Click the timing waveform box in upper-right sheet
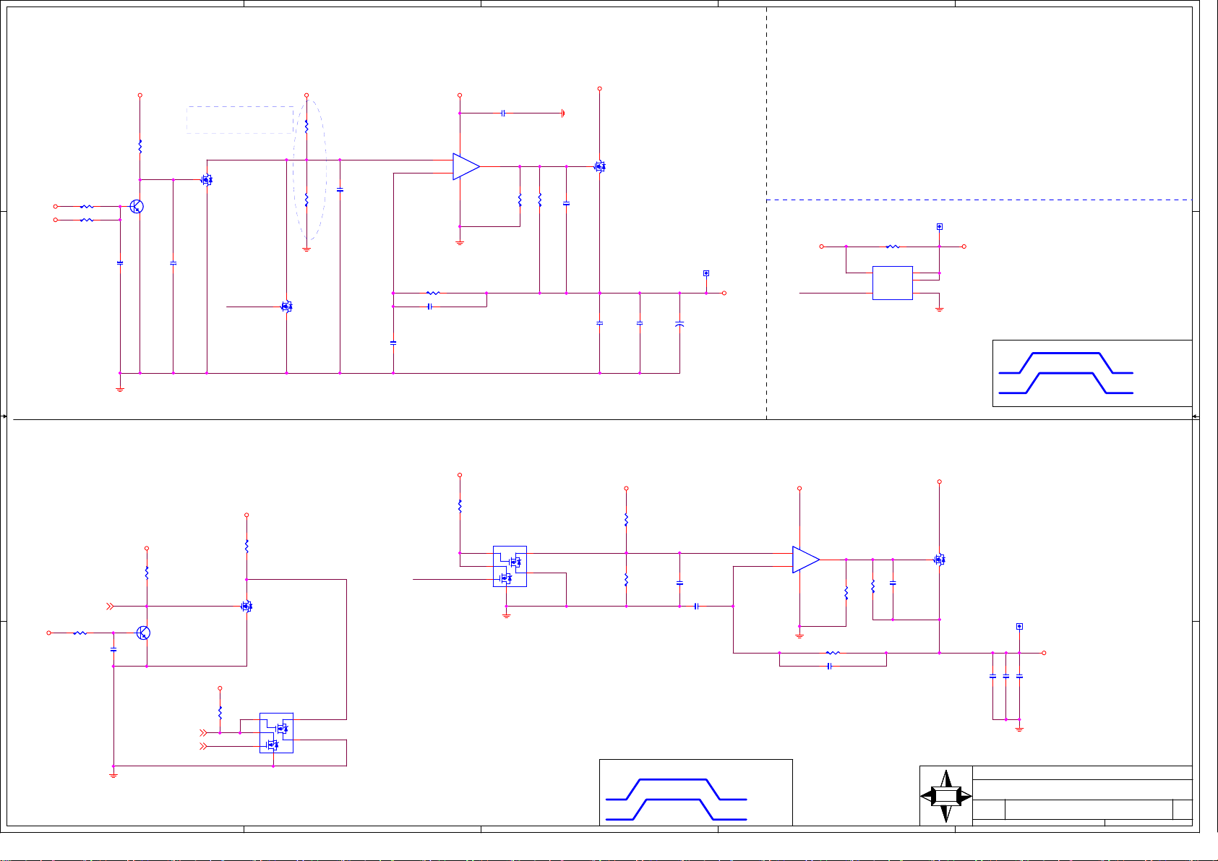This screenshot has width=1218, height=861. click(1092, 373)
